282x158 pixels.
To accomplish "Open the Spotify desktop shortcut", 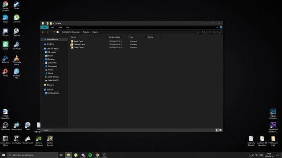I will point(5,46).
